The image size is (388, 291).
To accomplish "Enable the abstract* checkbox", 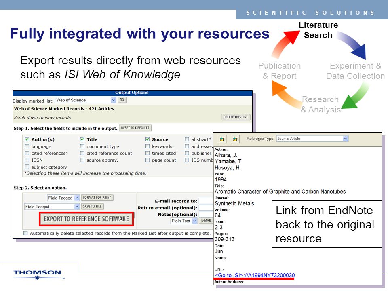I will click(187, 139).
